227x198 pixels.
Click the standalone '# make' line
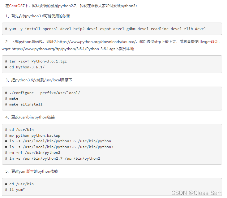pos(11,98)
